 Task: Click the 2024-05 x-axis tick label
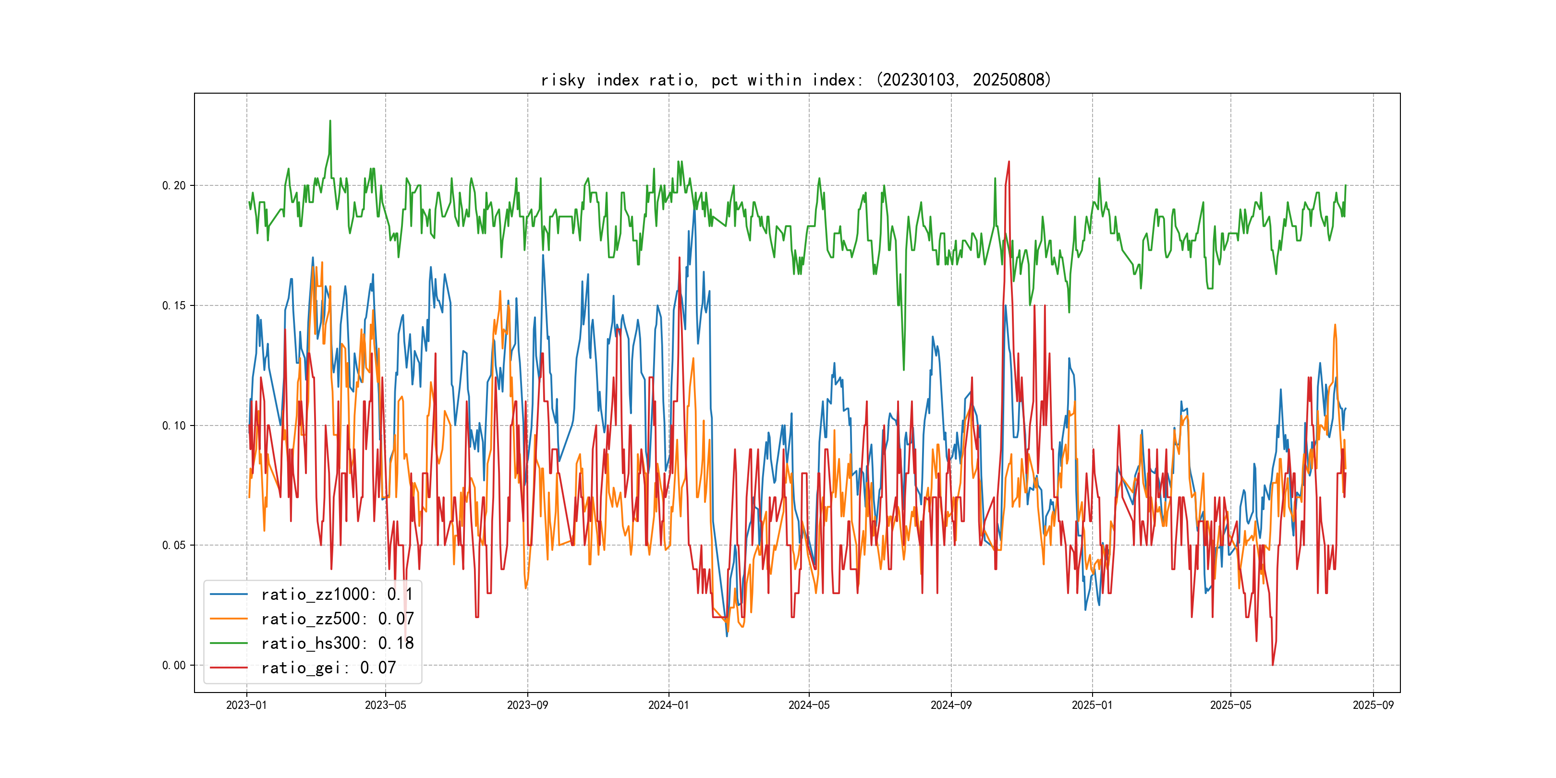click(x=809, y=705)
